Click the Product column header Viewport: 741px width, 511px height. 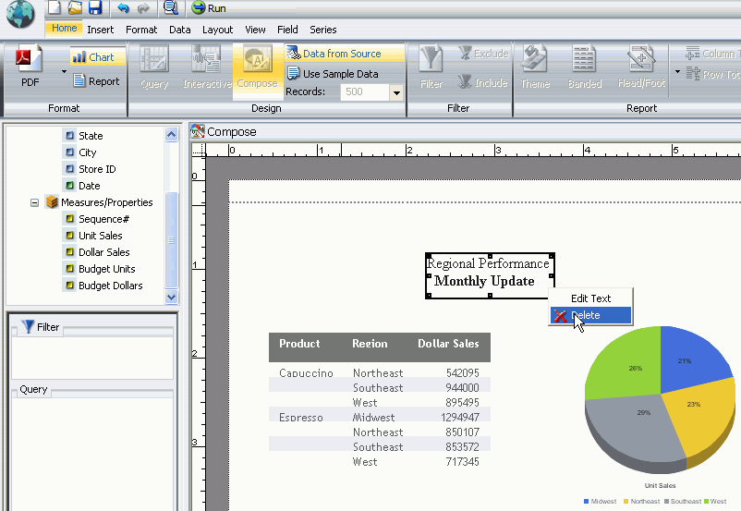click(299, 344)
